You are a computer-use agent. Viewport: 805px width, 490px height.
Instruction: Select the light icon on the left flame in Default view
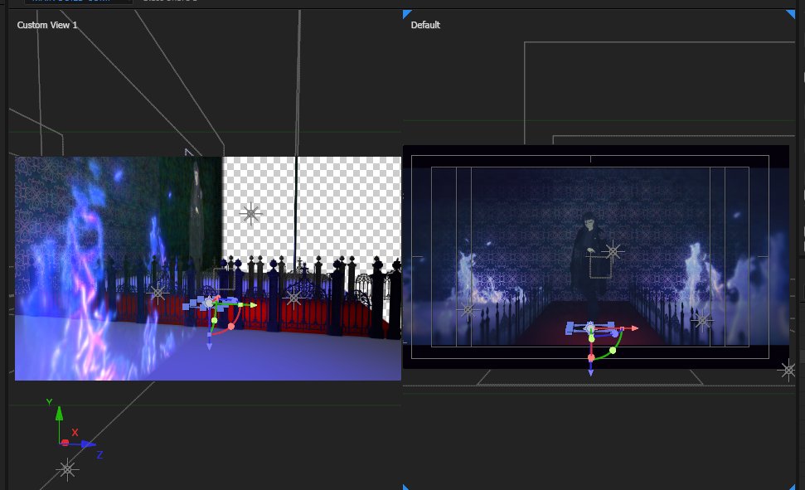pos(468,310)
